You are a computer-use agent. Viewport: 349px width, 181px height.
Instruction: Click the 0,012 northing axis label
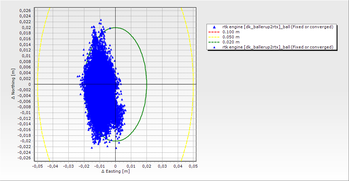pos(25,50)
